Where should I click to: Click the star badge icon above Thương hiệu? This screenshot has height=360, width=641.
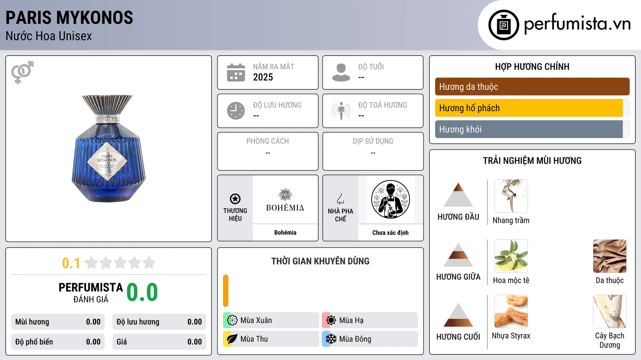tap(235, 199)
